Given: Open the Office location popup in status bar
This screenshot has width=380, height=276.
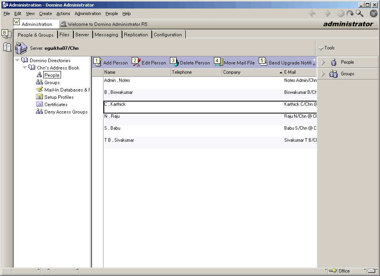Looking at the screenshot, I should pos(365,269).
